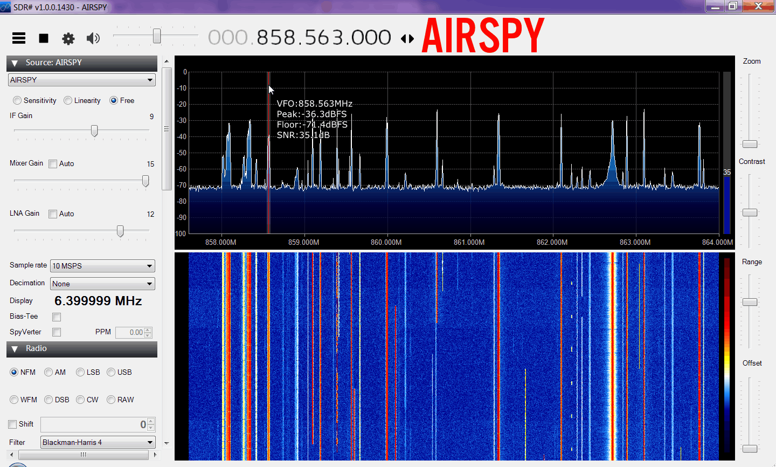Select the Linearity gain mode
Image resolution: width=776 pixels, height=467 pixels.
(x=68, y=100)
